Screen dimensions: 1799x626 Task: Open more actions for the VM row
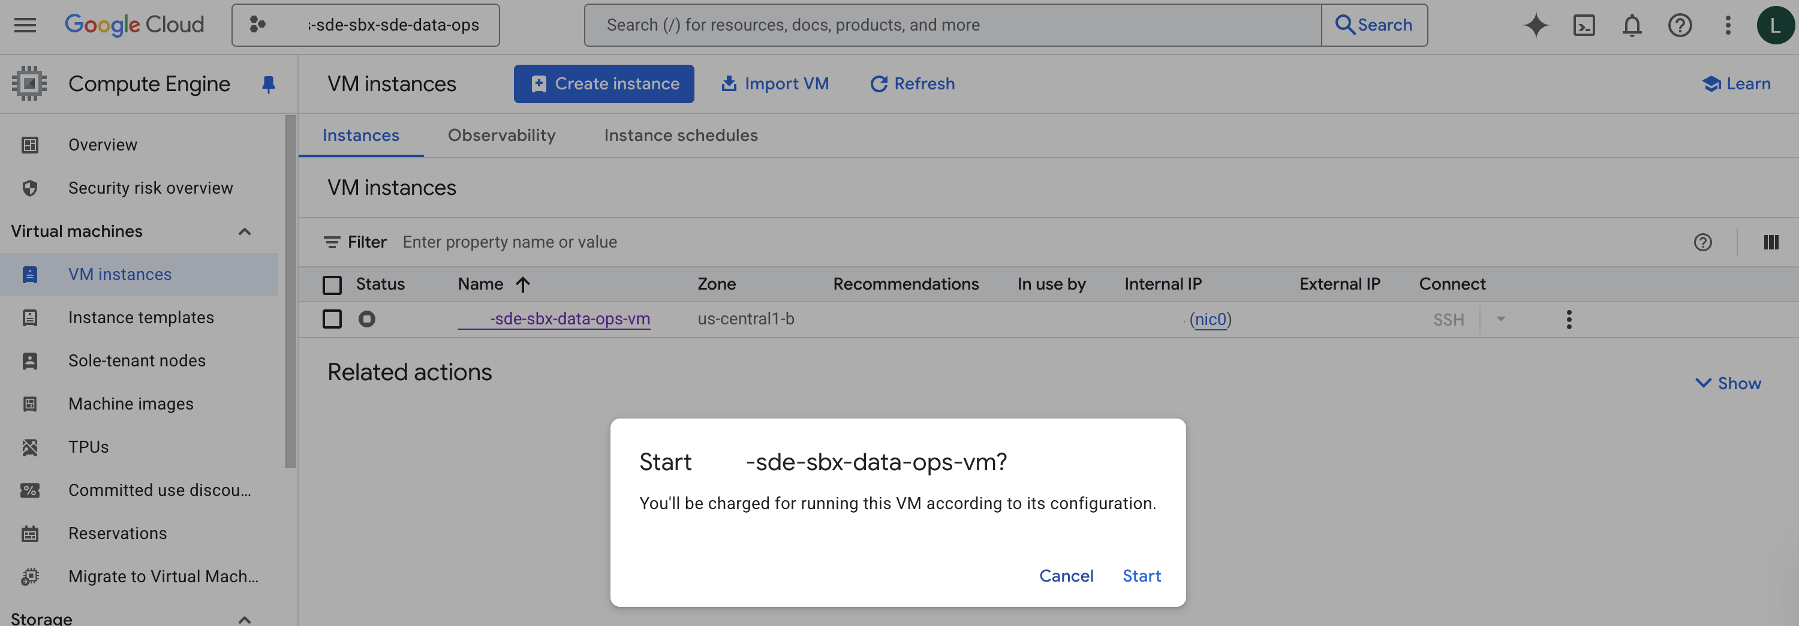1569,319
